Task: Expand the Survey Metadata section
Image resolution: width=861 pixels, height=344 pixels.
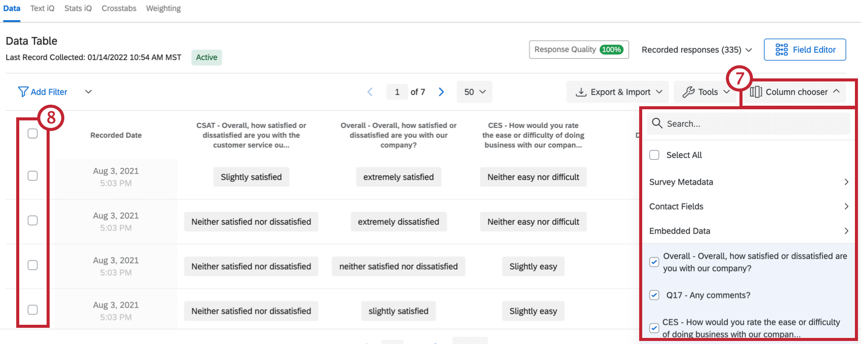Action: coord(748,182)
